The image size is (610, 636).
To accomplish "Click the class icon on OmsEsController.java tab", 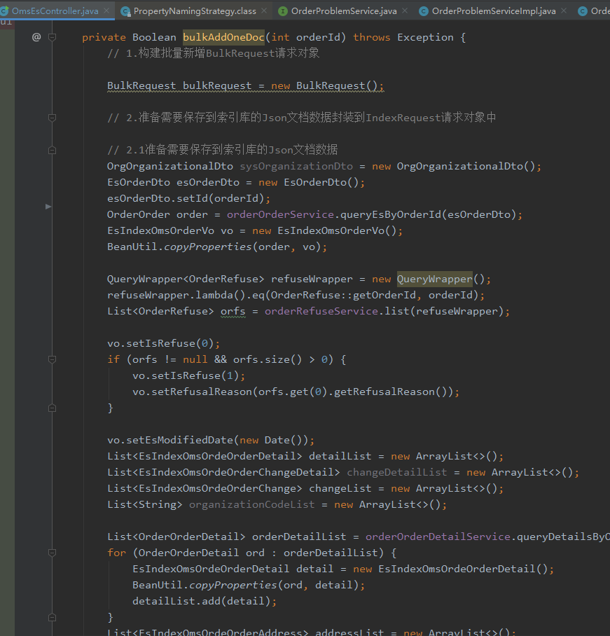I will 4,11.
